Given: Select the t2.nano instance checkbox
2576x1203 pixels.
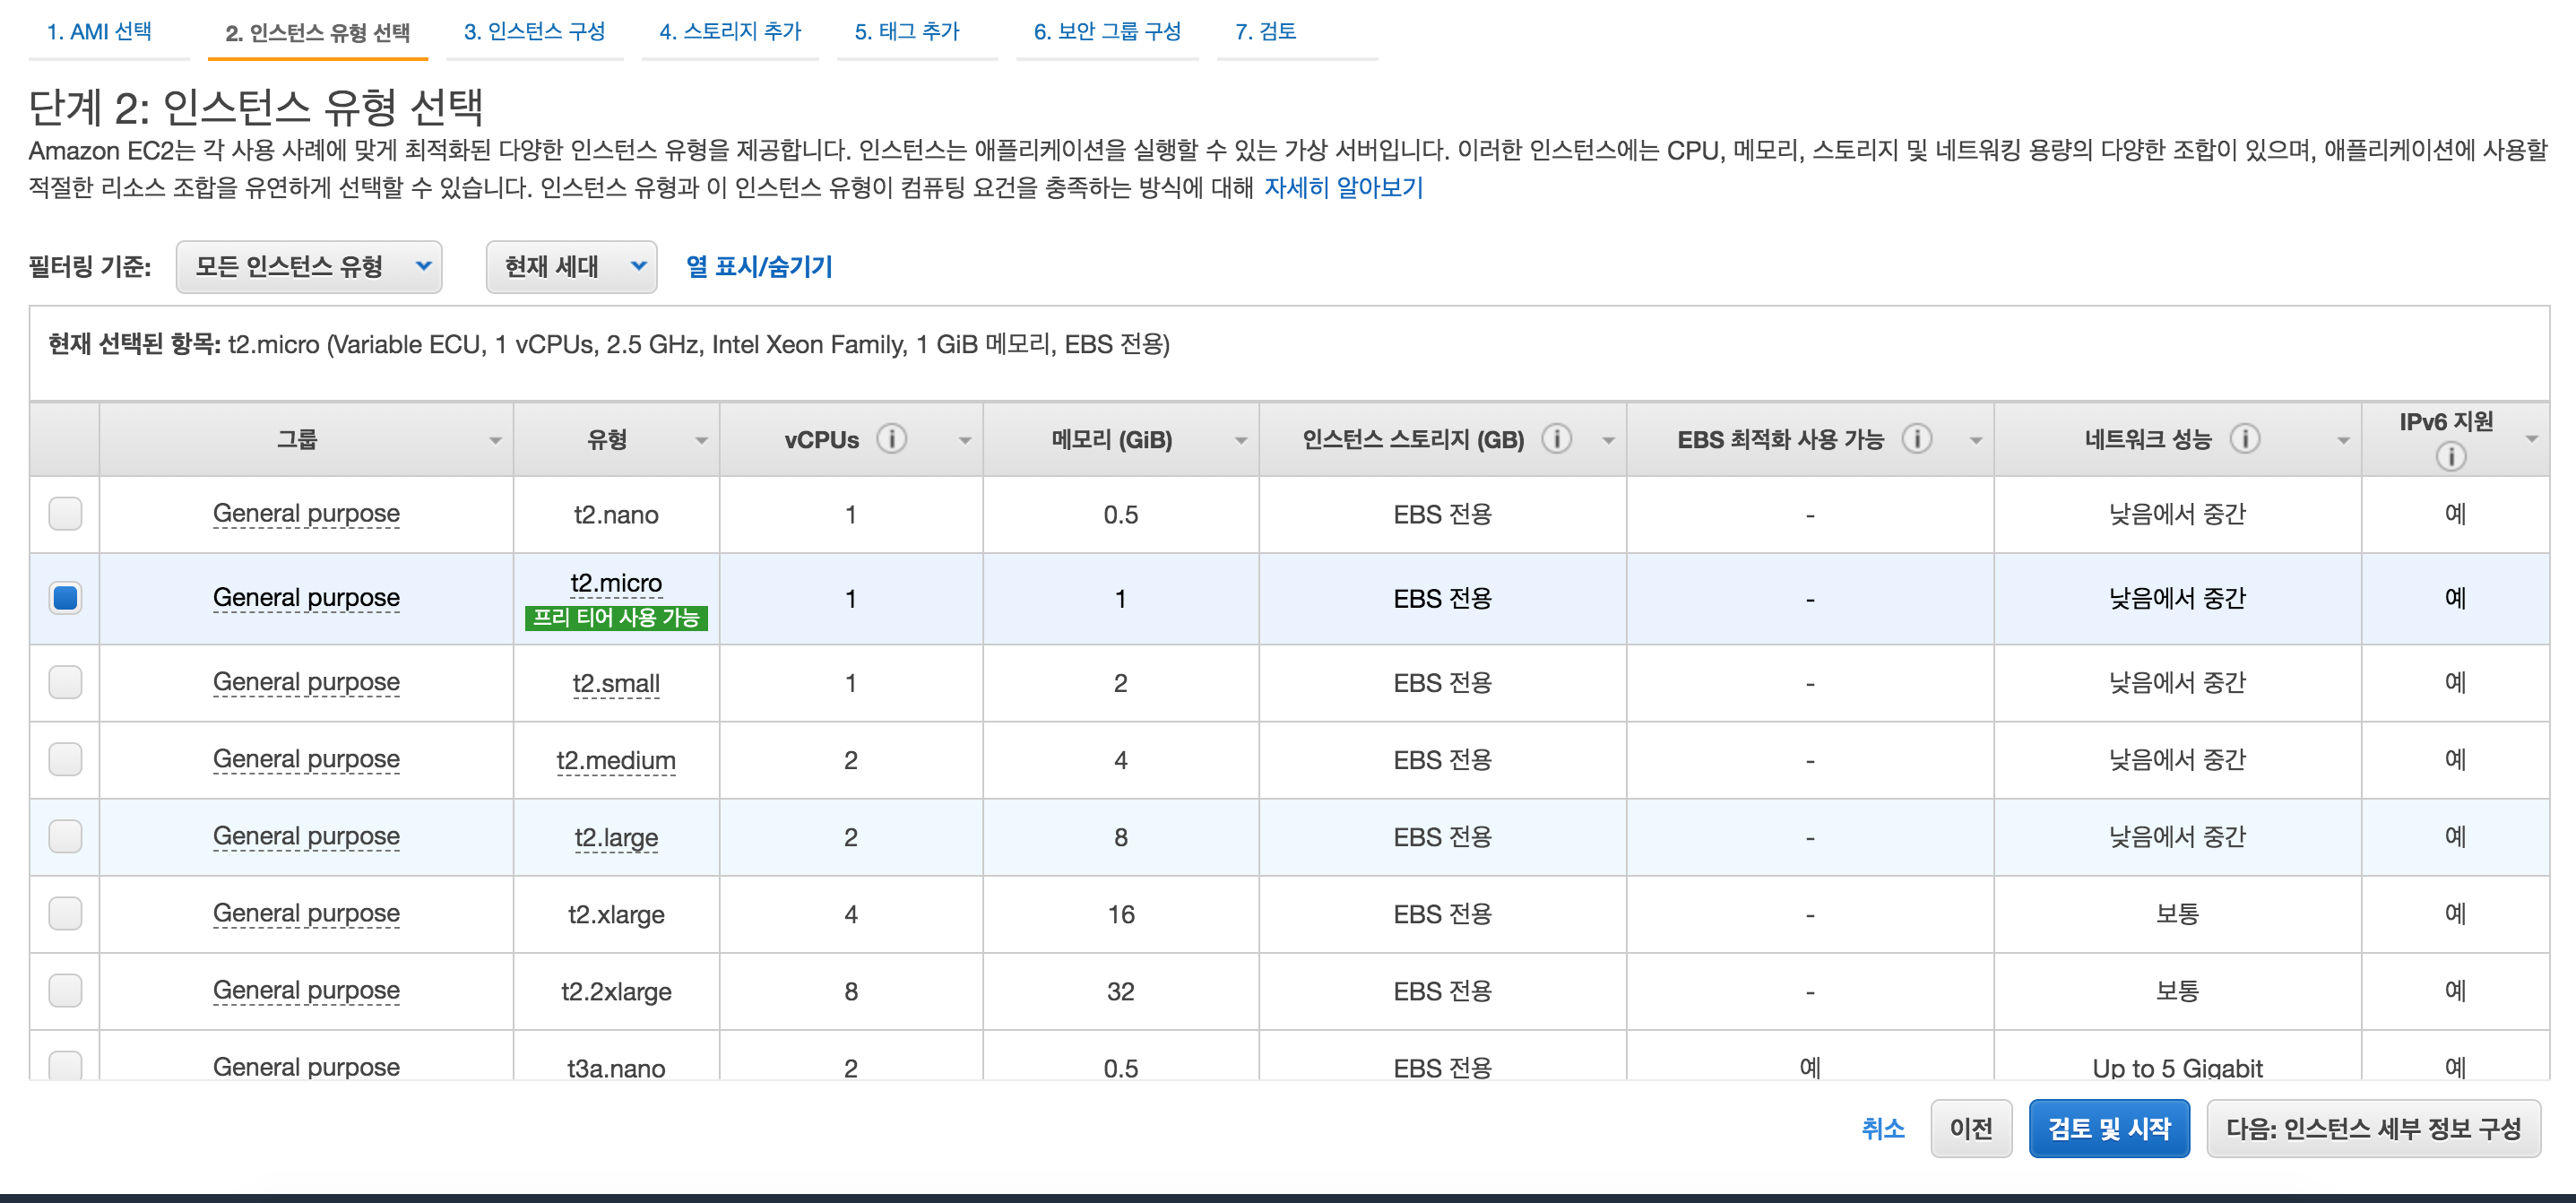Looking at the screenshot, I should tap(66, 514).
